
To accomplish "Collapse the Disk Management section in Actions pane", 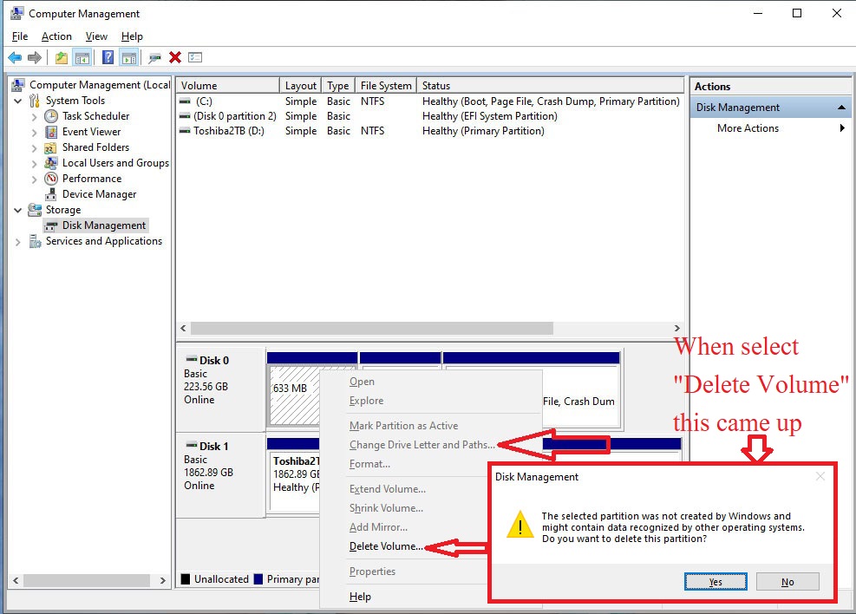I will (x=840, y=107).
